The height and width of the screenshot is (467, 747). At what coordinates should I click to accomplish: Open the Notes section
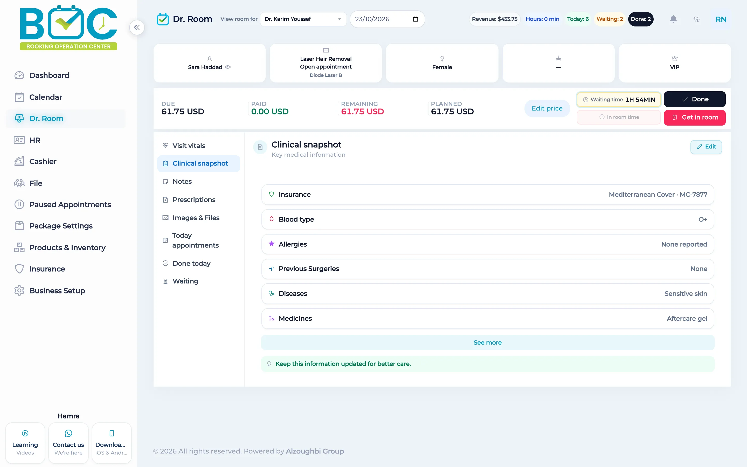coord(198,182)
